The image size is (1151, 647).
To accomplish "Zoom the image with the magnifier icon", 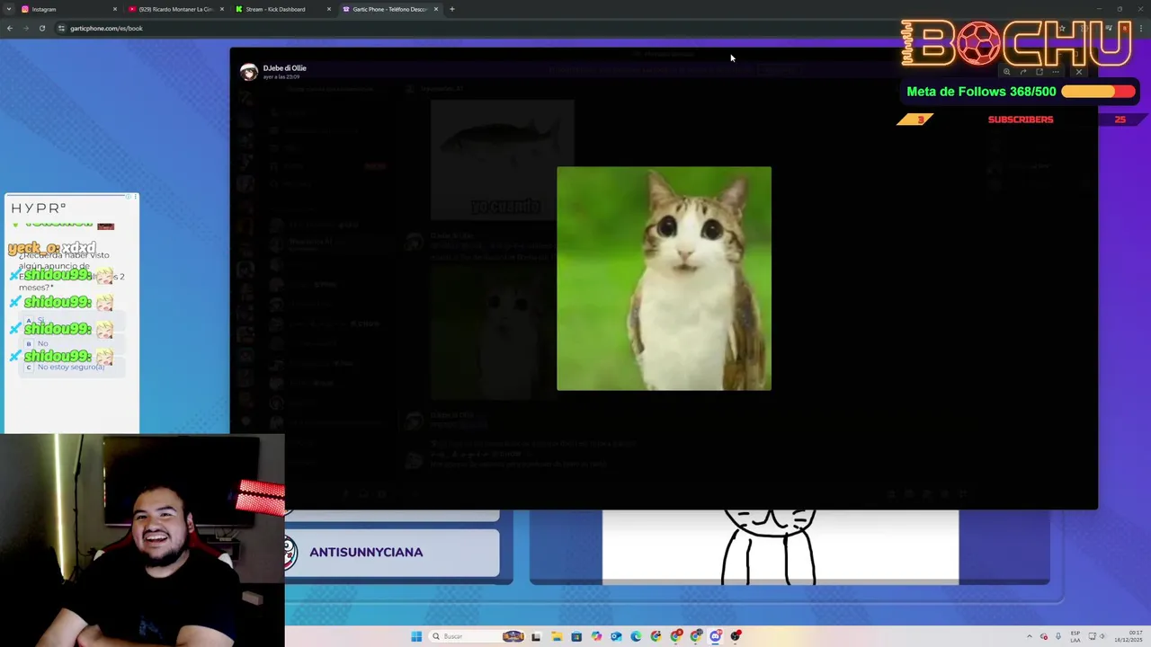I will tap(1007, 72).
